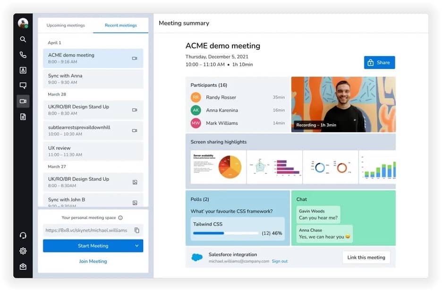
Task: Click the search icon in the sidebar
Action: coord(23,40)
